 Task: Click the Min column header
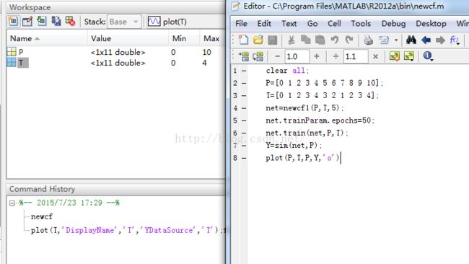[x=179, y=38]
